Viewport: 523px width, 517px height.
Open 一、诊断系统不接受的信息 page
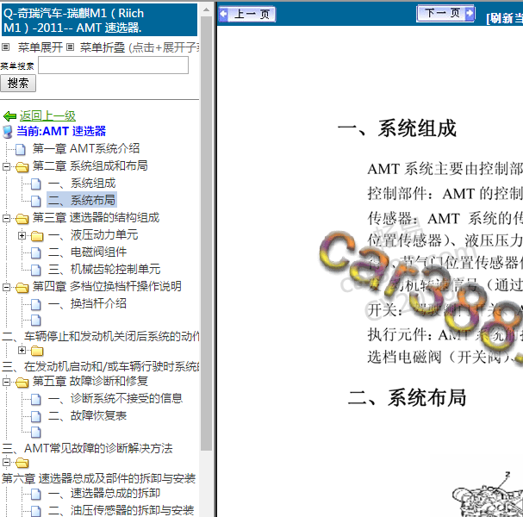point(115,398)
